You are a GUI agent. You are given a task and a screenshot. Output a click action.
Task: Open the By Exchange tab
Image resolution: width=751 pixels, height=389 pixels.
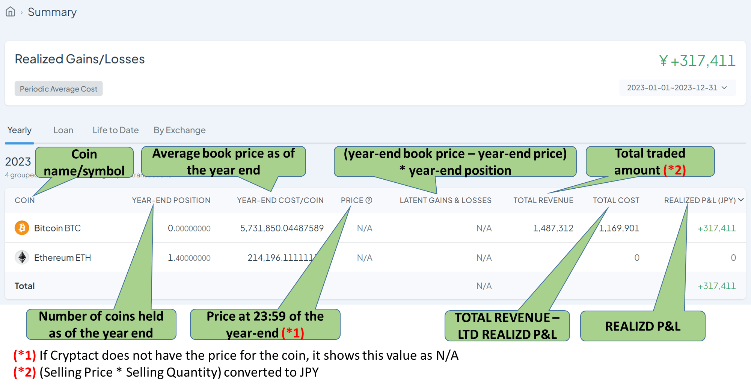179,130
